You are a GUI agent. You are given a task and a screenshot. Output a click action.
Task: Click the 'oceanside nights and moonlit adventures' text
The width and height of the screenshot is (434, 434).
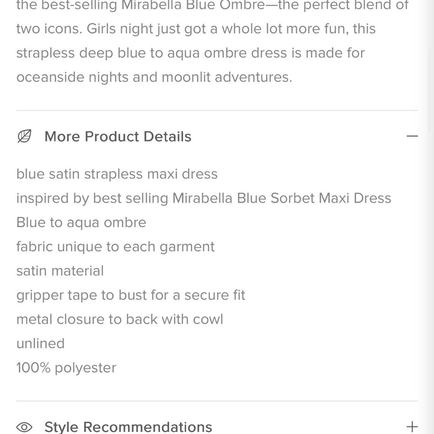click(x=154, y=77)
